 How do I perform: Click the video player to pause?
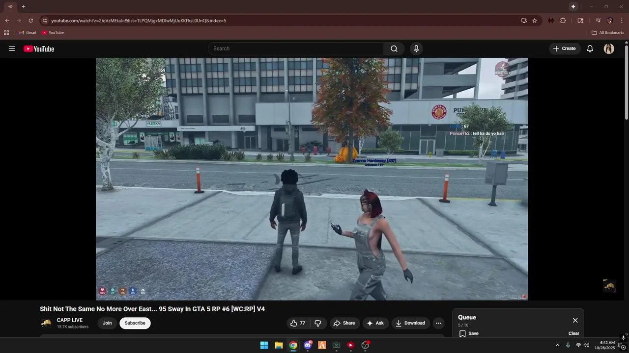point(312,179)
